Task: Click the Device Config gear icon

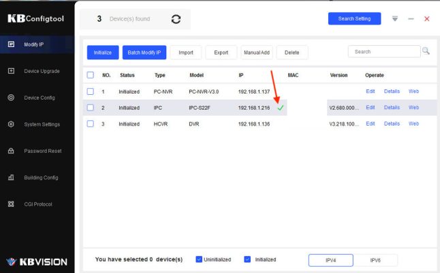Action: pyautogui.click(x=11, y=98)
